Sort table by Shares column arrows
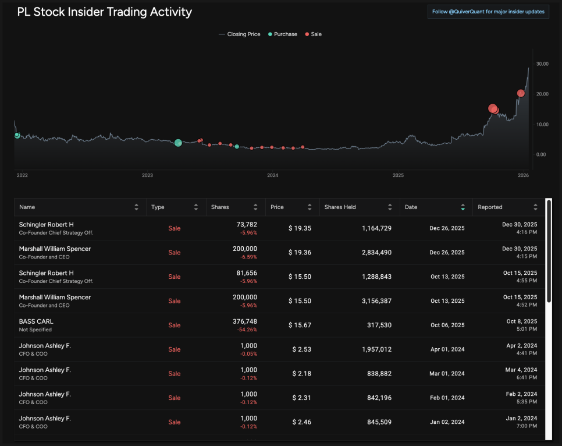 [x=255, y=207]
